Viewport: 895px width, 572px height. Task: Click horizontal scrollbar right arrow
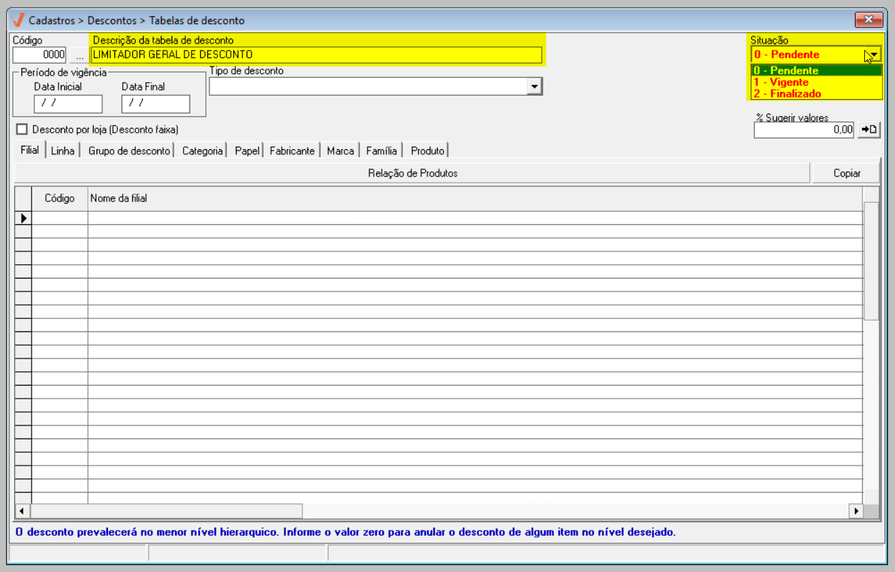click(855, 511)
